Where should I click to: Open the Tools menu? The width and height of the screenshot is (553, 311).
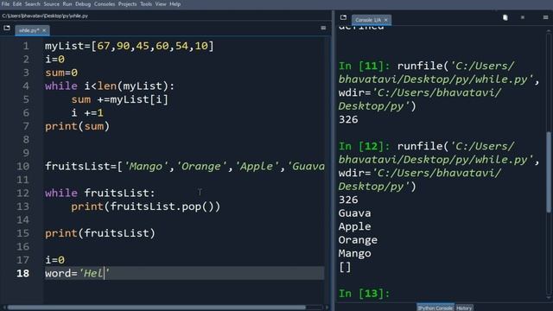pyautogui.click(x=146, y=4)
